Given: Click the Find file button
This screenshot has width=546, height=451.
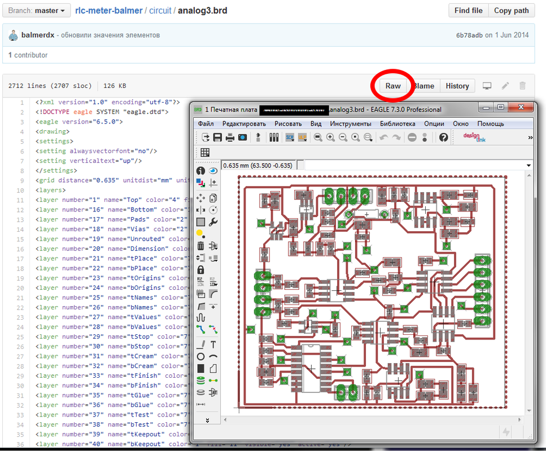Looking at the screenshot, I should pyautogui.click(x=468, y=11).
